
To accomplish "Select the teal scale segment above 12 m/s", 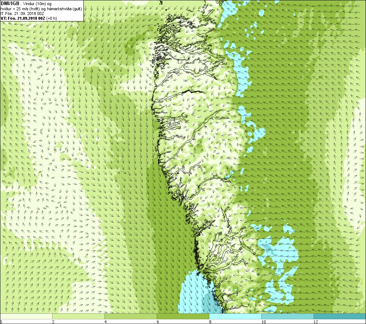I will [340, 316].
